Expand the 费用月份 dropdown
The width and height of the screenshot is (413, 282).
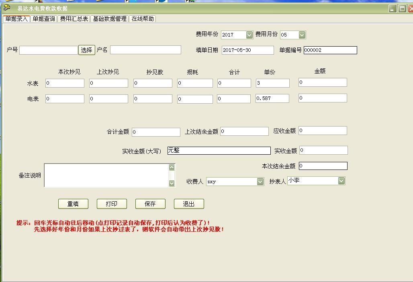click(302, 35)
